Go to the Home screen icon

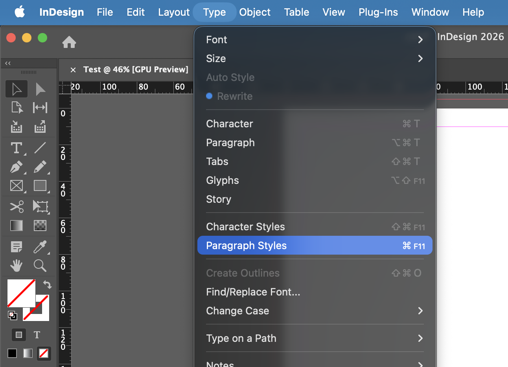[x=69, y=42]
